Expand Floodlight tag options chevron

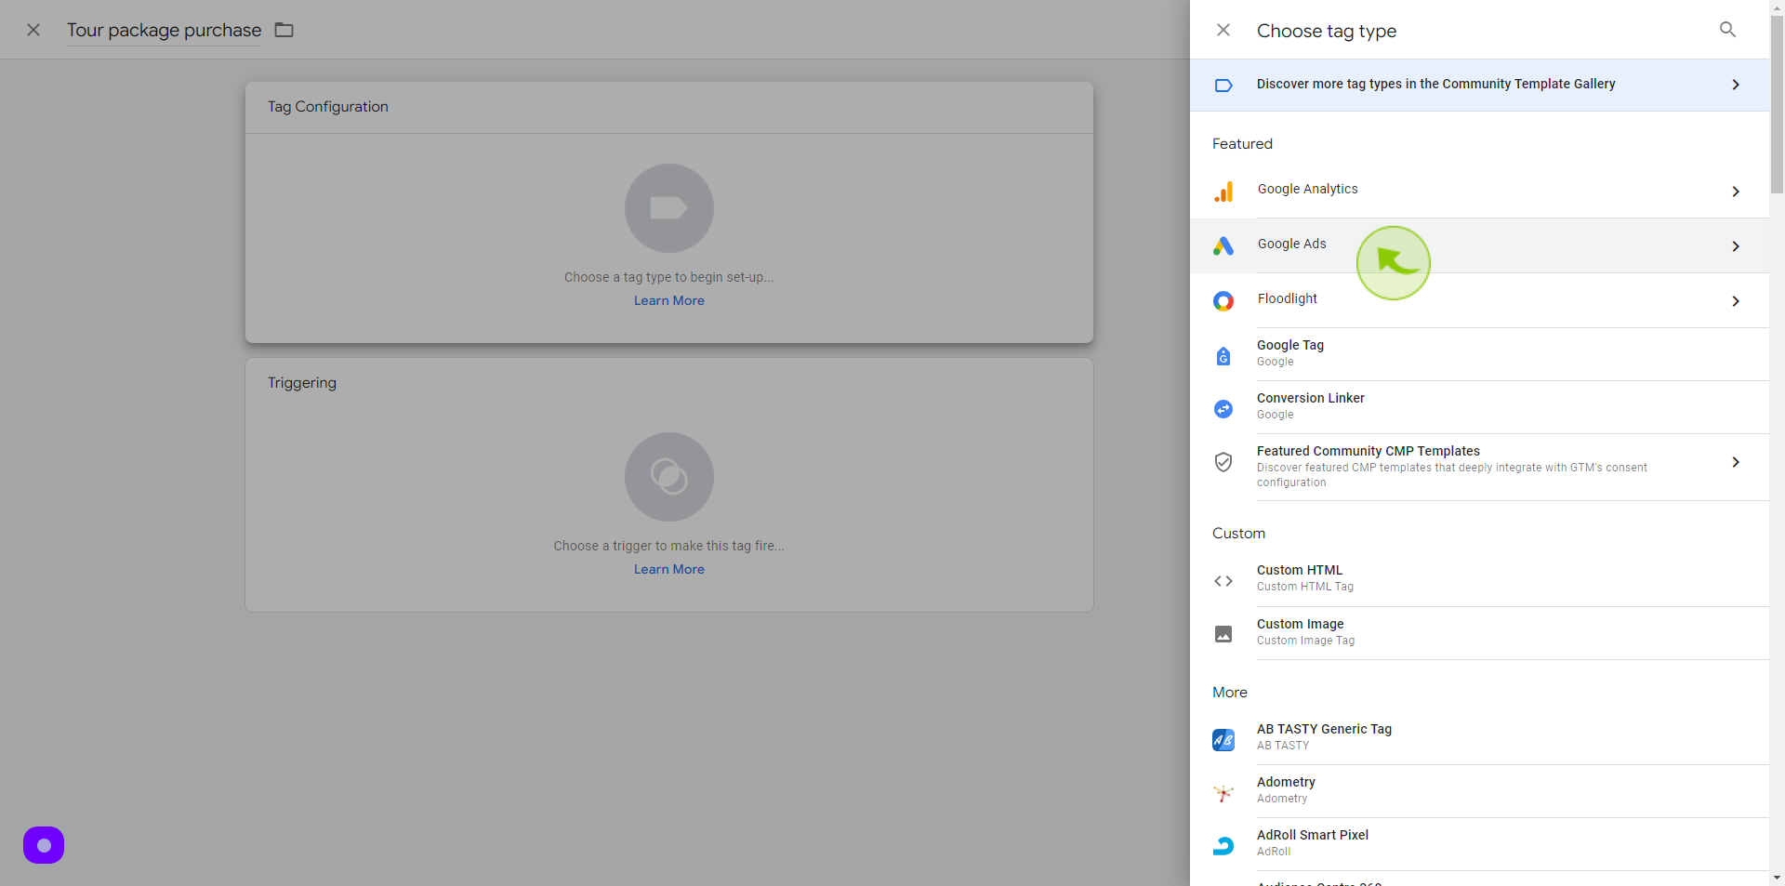point(1736,301)
